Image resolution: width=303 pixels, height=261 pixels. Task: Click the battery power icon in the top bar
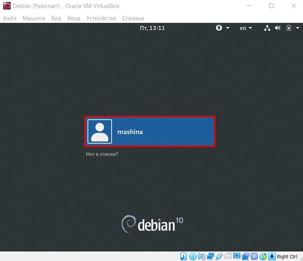[289, 28]
